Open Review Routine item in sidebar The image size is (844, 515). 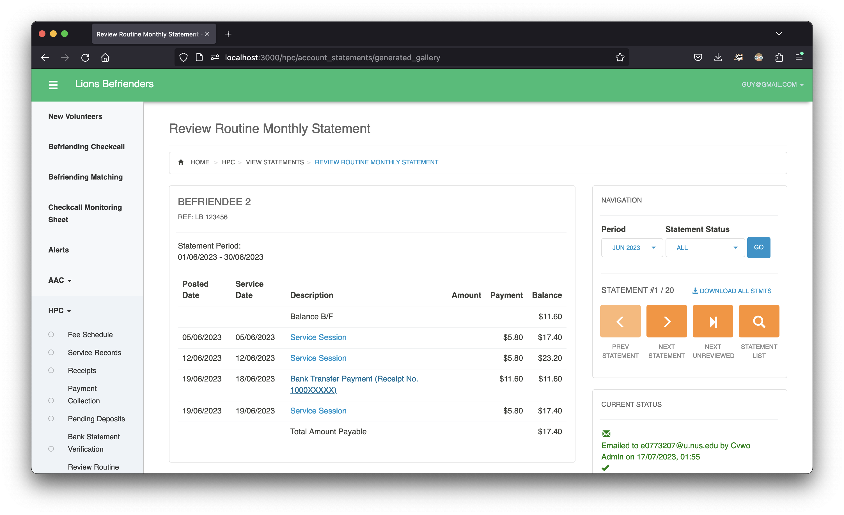coord(93,467)
